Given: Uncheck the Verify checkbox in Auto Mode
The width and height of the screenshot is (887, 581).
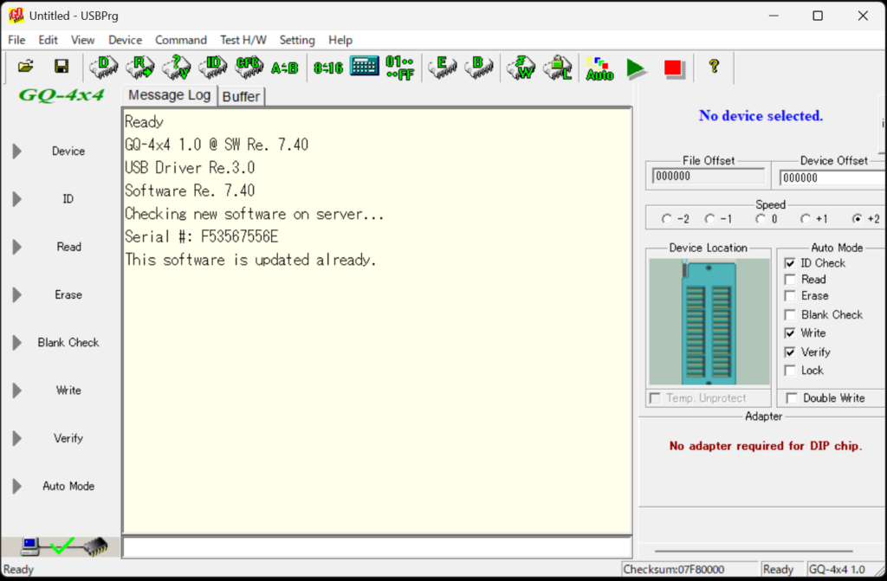Looking at the screenshot, I should (790, 352).
